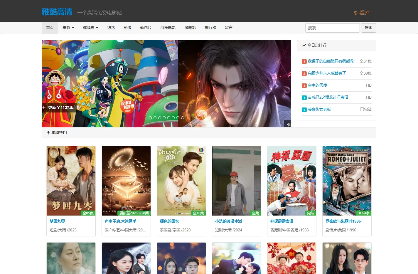Open the One Piece carousel banner

(110, 83)
